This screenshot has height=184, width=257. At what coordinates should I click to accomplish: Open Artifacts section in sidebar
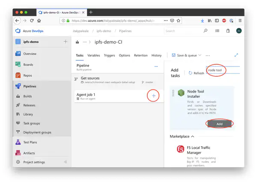[x=29, y=153]
